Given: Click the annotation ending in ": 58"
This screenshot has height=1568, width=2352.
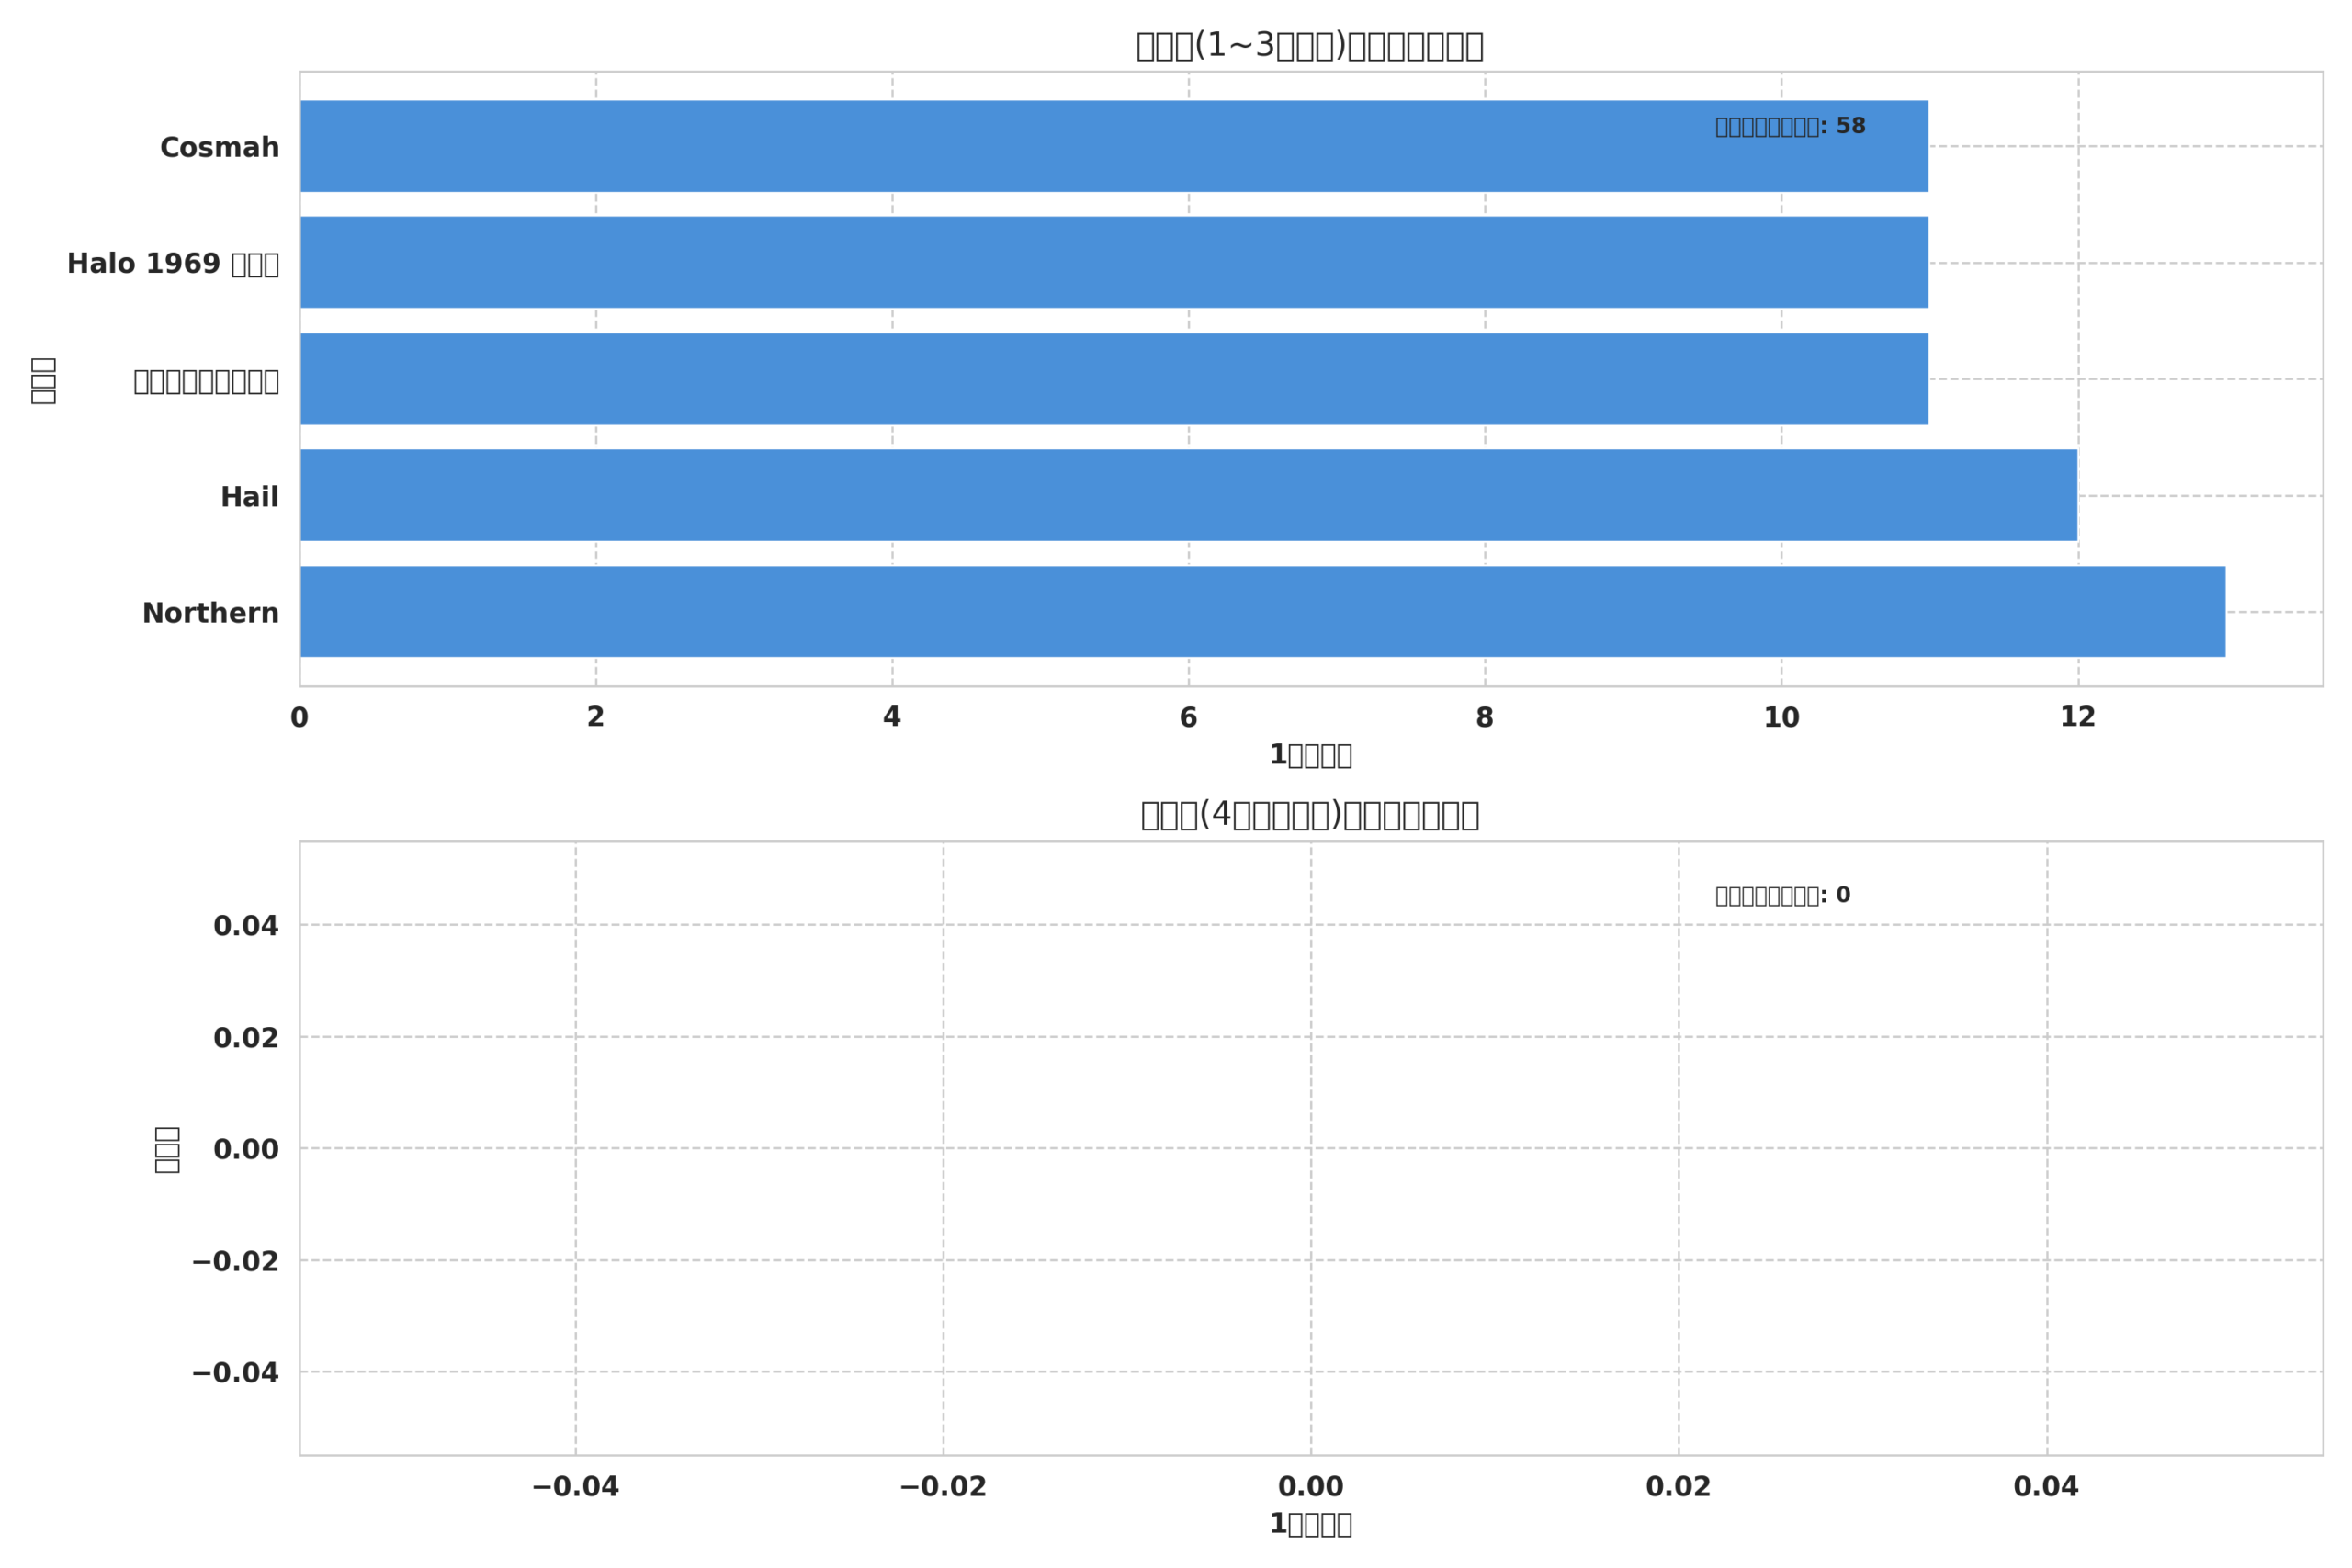Looking at the screenshot, I should pos(1790,127).
